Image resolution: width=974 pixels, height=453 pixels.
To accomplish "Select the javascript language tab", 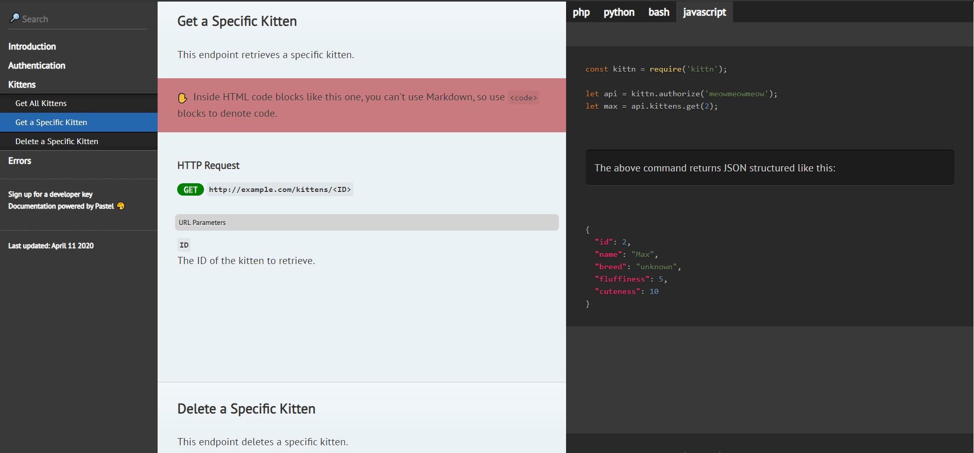I will tap(704, 12).
